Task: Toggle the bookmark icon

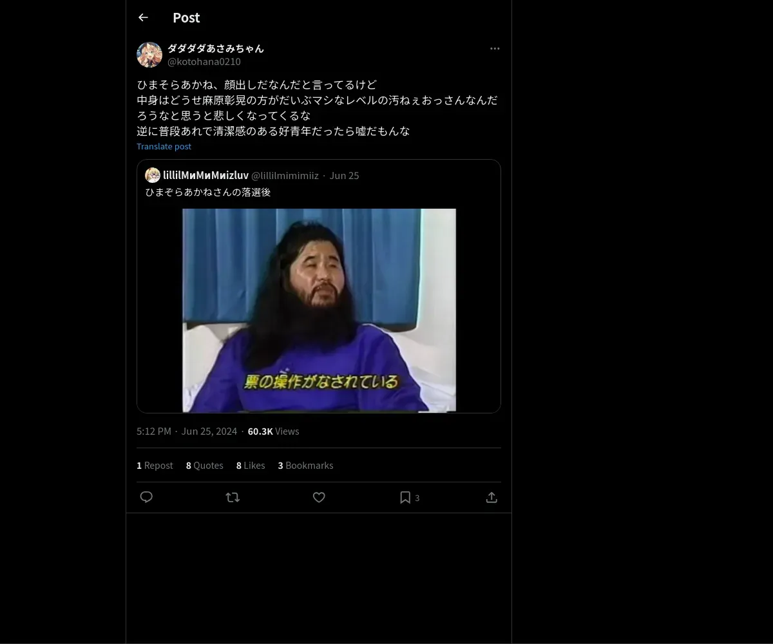Action: (x=405, y=497)
